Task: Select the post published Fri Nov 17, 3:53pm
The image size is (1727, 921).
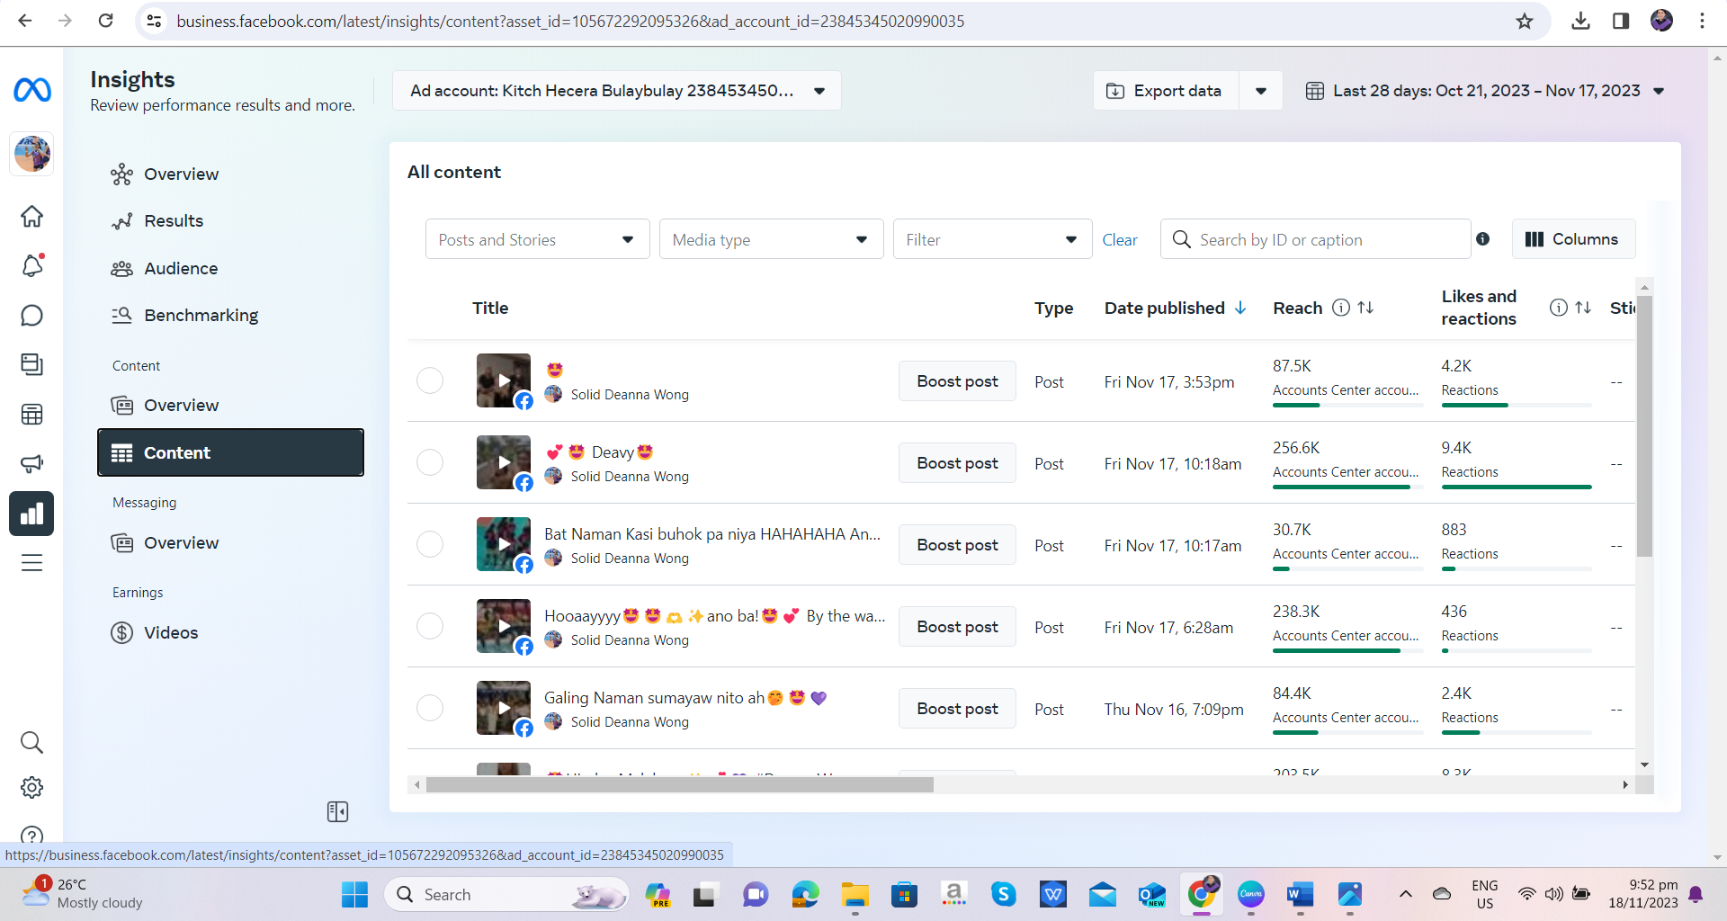Action: point(430,380)
